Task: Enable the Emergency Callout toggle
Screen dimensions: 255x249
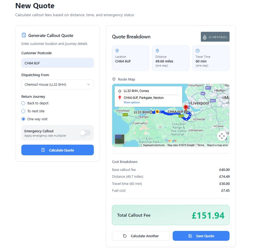Action: (85, 132)
